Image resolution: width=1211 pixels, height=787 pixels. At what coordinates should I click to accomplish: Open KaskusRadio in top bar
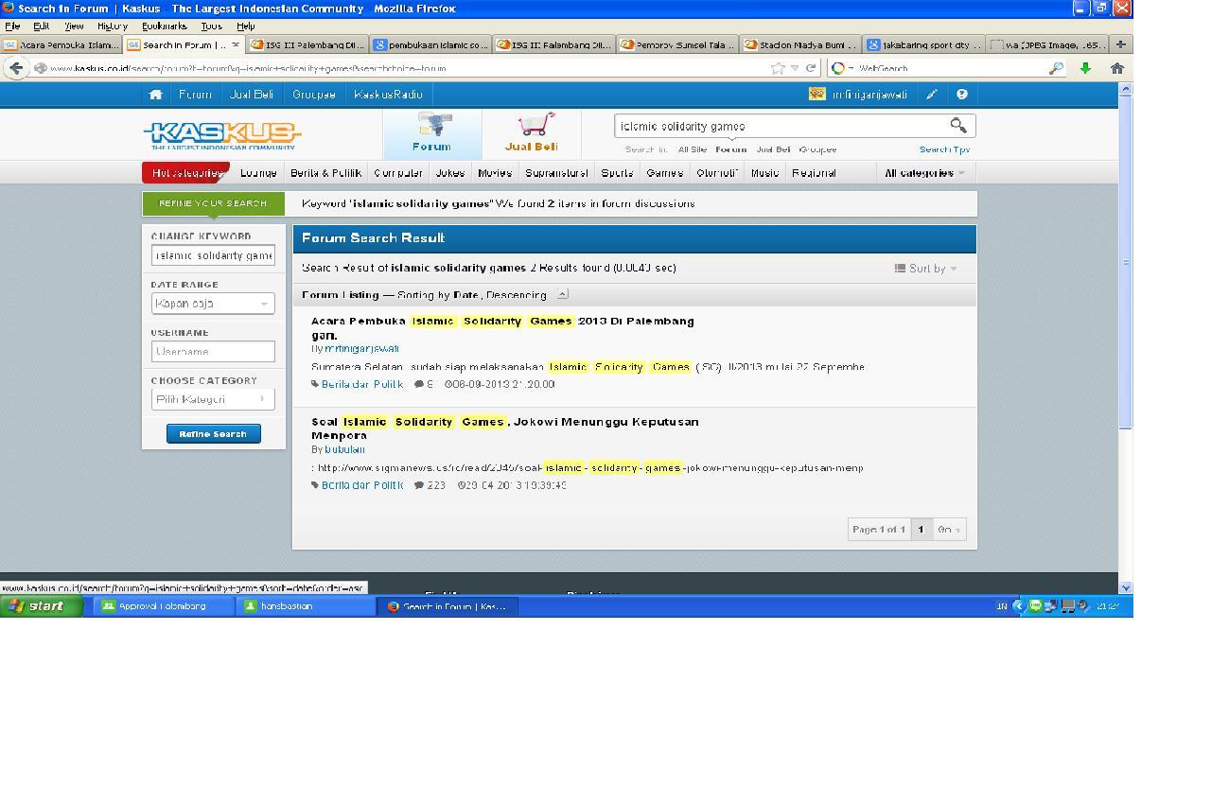388,95
